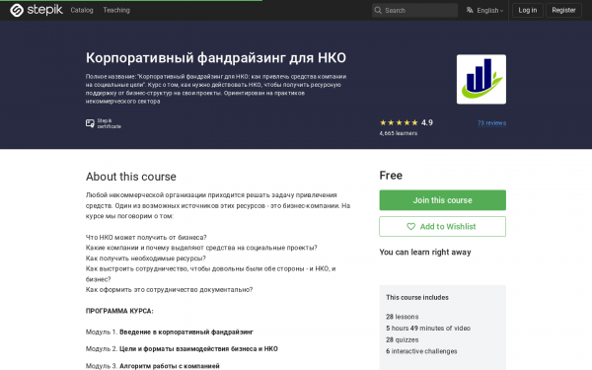The width and height of the screenshot is (592, 370).
Task: Open the Teaching menu item
Action: tap(116, 10)
